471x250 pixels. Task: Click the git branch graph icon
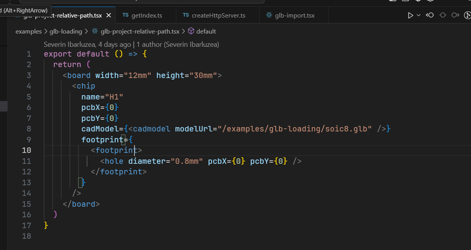[467, 16]
